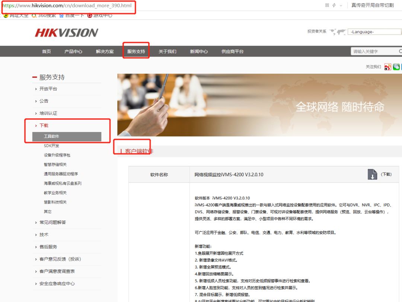Image resolution: width=402 pixels, height=302 pixels.
Task: Expand 常见问题解答 in the sidebar
Action: click(x=52, y=222)
